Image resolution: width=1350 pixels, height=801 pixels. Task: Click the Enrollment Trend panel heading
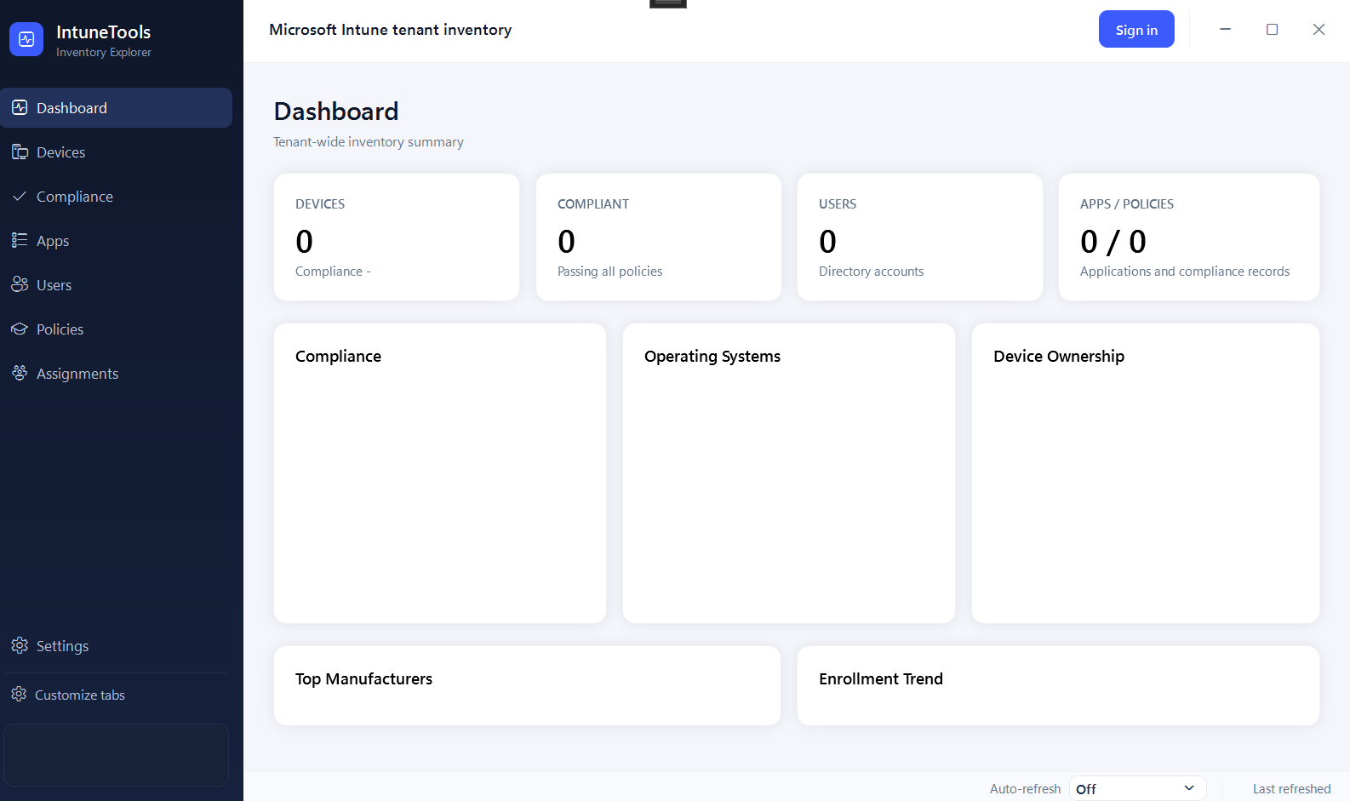pos(881,679)
